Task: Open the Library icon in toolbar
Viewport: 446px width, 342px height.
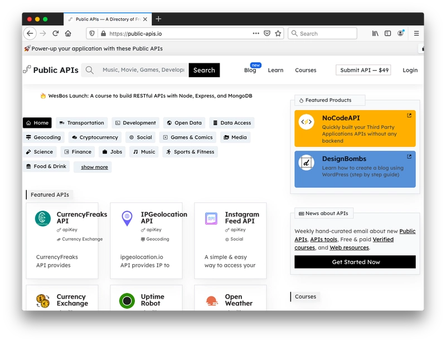Action: [x=375, y=33]
